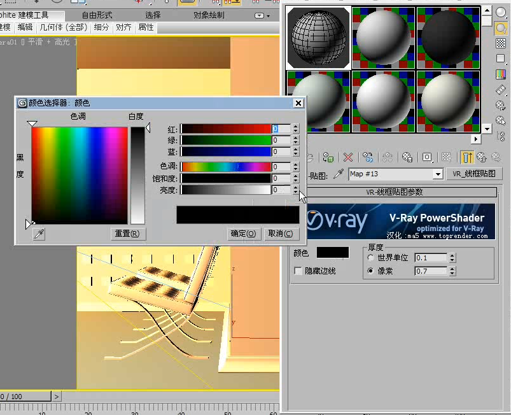Click 世界单位 thickness spinner arrows
The height and width of the screenshot is (415, 511).
[452, 258]
